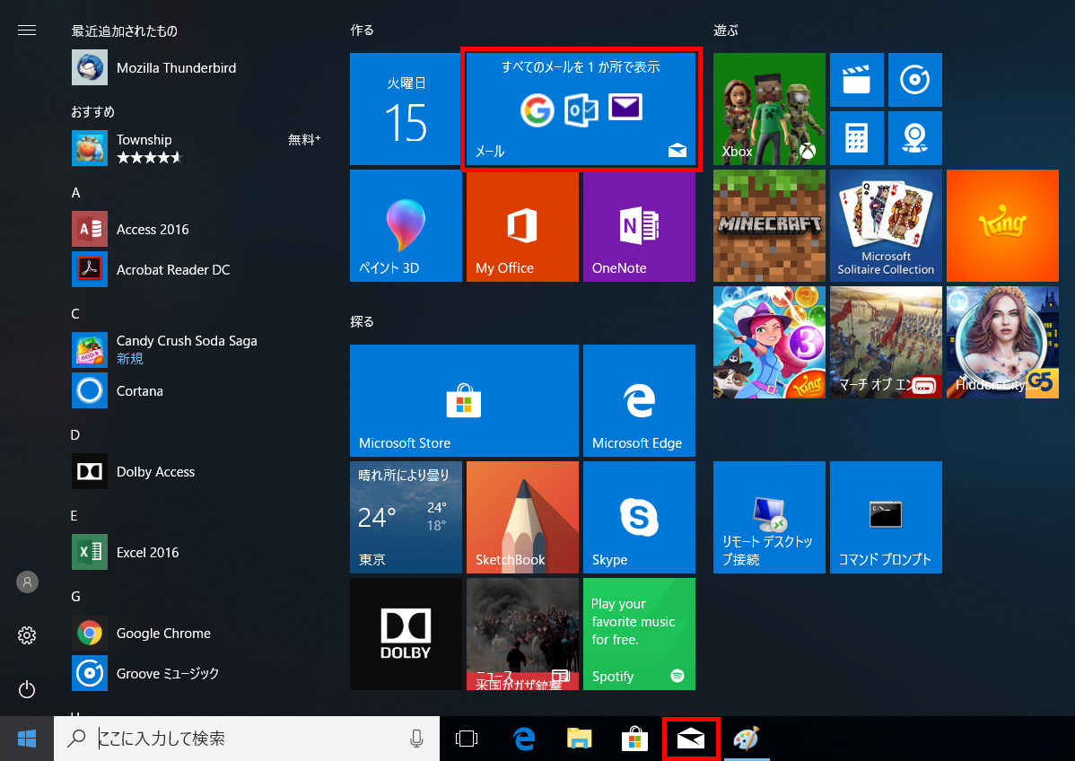Click the microphone icon in search box
The width and height of the screenshot is (1075, 761).
pos(416,739)
